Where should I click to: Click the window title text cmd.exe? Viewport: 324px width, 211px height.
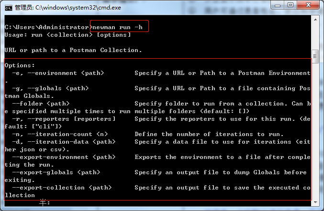(68, 8)
